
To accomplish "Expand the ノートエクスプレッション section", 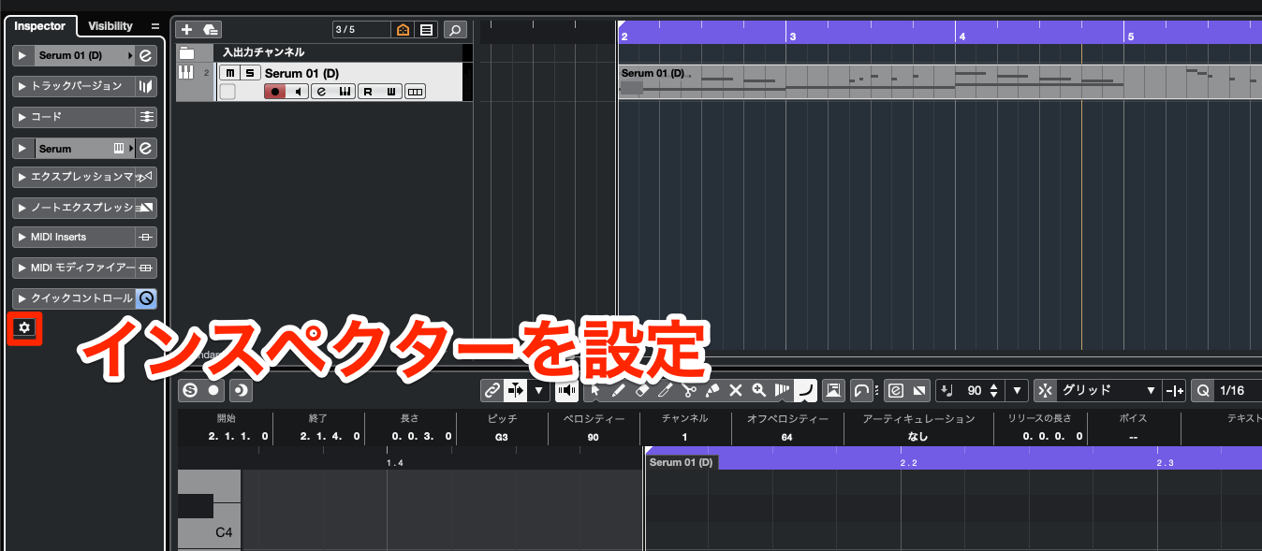I will click(23, 208).
